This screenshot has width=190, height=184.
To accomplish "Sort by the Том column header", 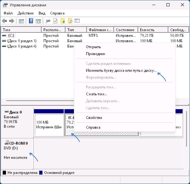I will coord(21,30).
